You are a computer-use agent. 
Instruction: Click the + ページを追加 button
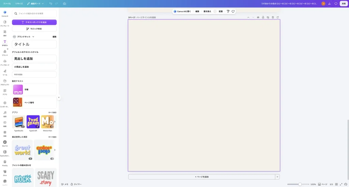[x=202, y=177]
